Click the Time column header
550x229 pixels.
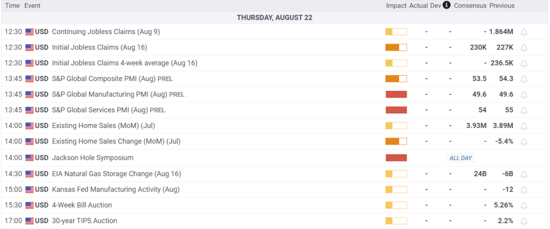[x=12, y=6]
